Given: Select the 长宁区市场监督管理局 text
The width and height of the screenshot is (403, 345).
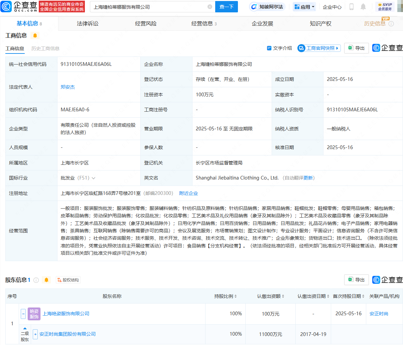Looking at the screenshot, I should [219, 163].
